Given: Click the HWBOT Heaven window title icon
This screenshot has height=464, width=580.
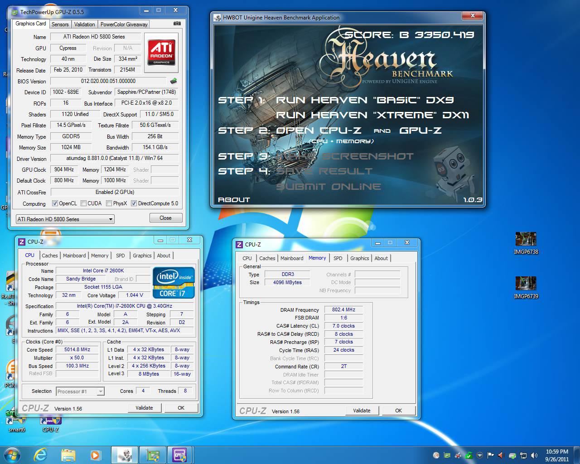Looking at the screenshot, I should 217,18.
